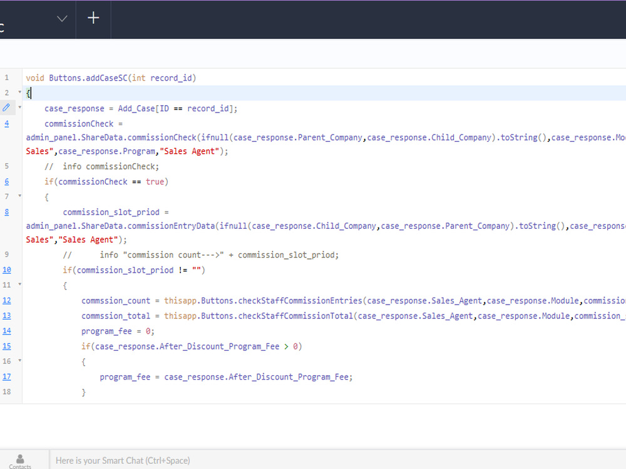Click the "Sales Agent" string after case_response.Program
626x469 pixels.
[x=190, y=151]
